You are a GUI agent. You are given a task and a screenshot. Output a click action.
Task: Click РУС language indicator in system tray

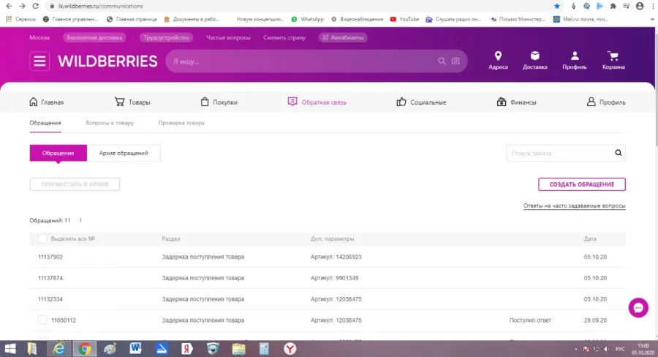click(x=619, y=349)
